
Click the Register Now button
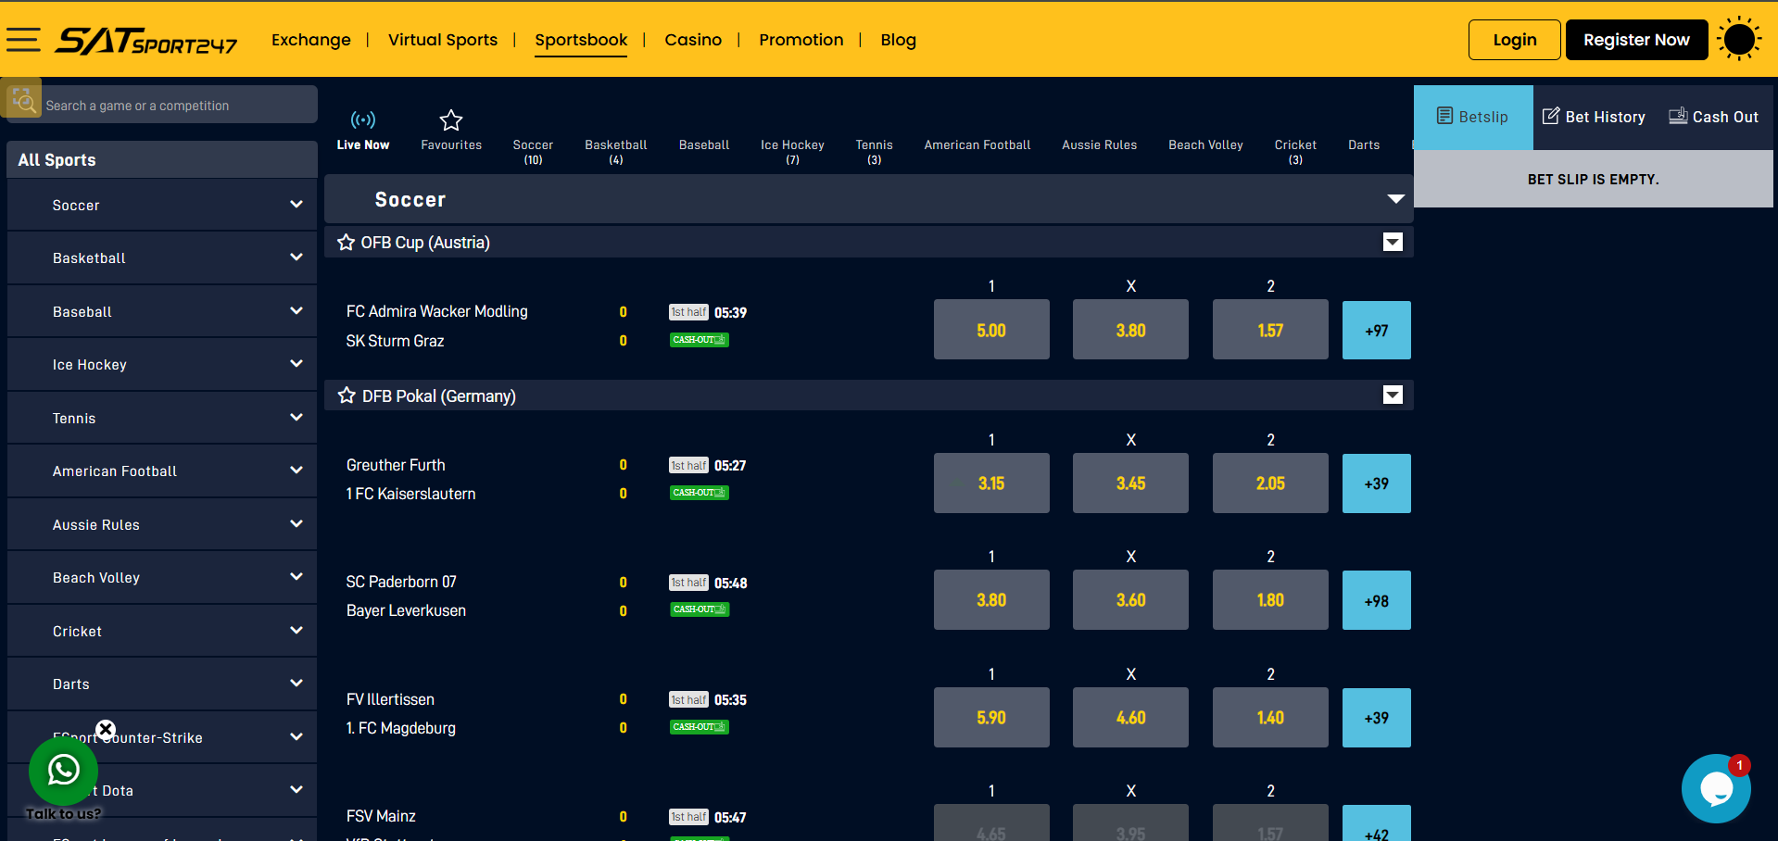[1635, 39]
